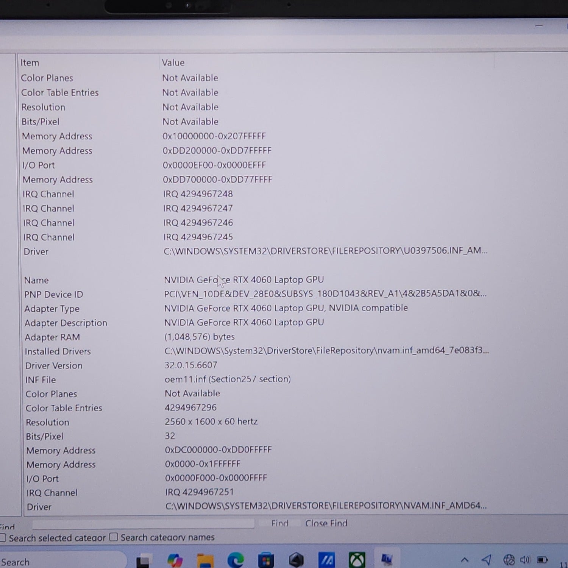568x568 pixels.
Task: Click the Item column header
Action: click(30, 63)
